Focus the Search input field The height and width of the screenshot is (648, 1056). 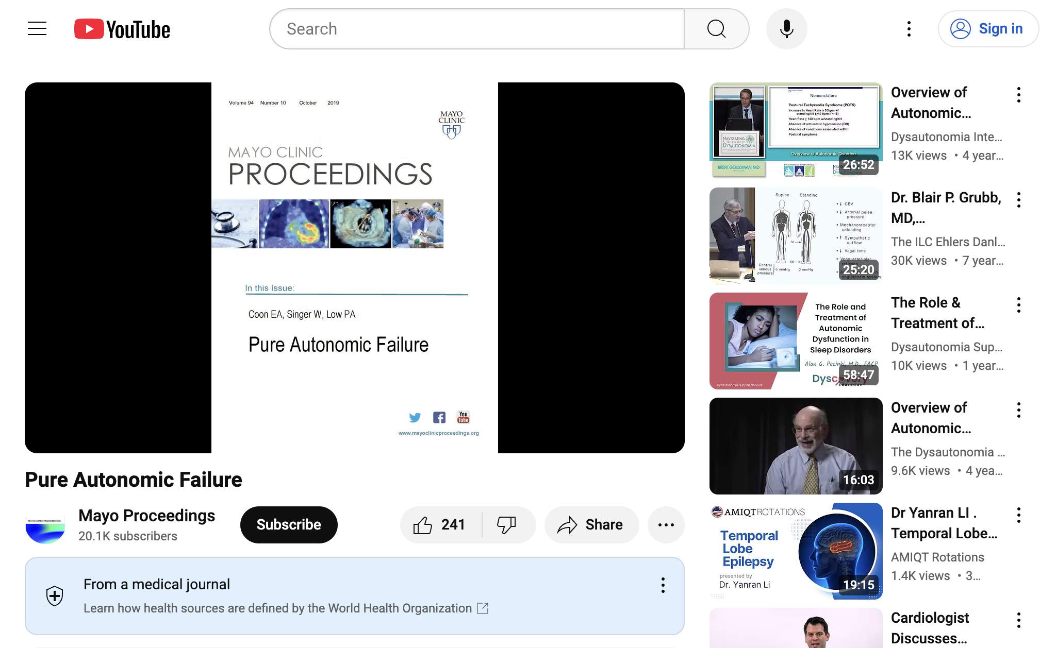[477, 29]
